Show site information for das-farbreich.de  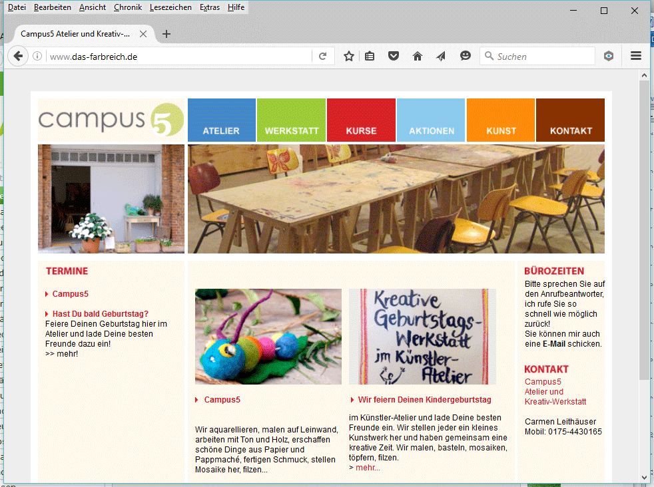[37, 57]
